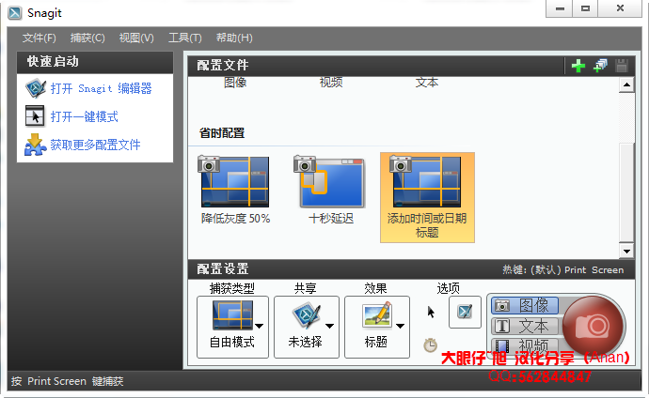Add a new profile with green plus icon
Screen dimensions: 649x398
click(x=578, y=66)
